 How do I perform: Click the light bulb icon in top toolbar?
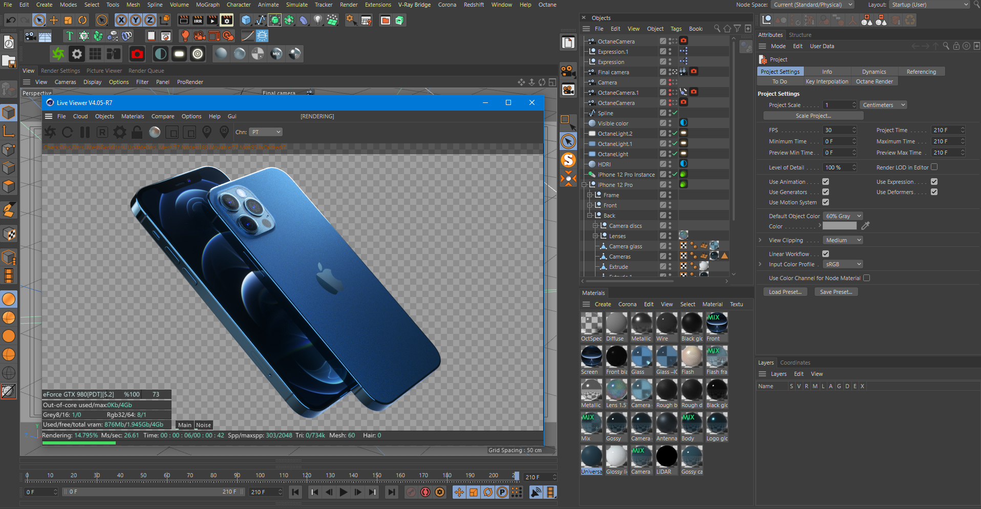(318, 20)
